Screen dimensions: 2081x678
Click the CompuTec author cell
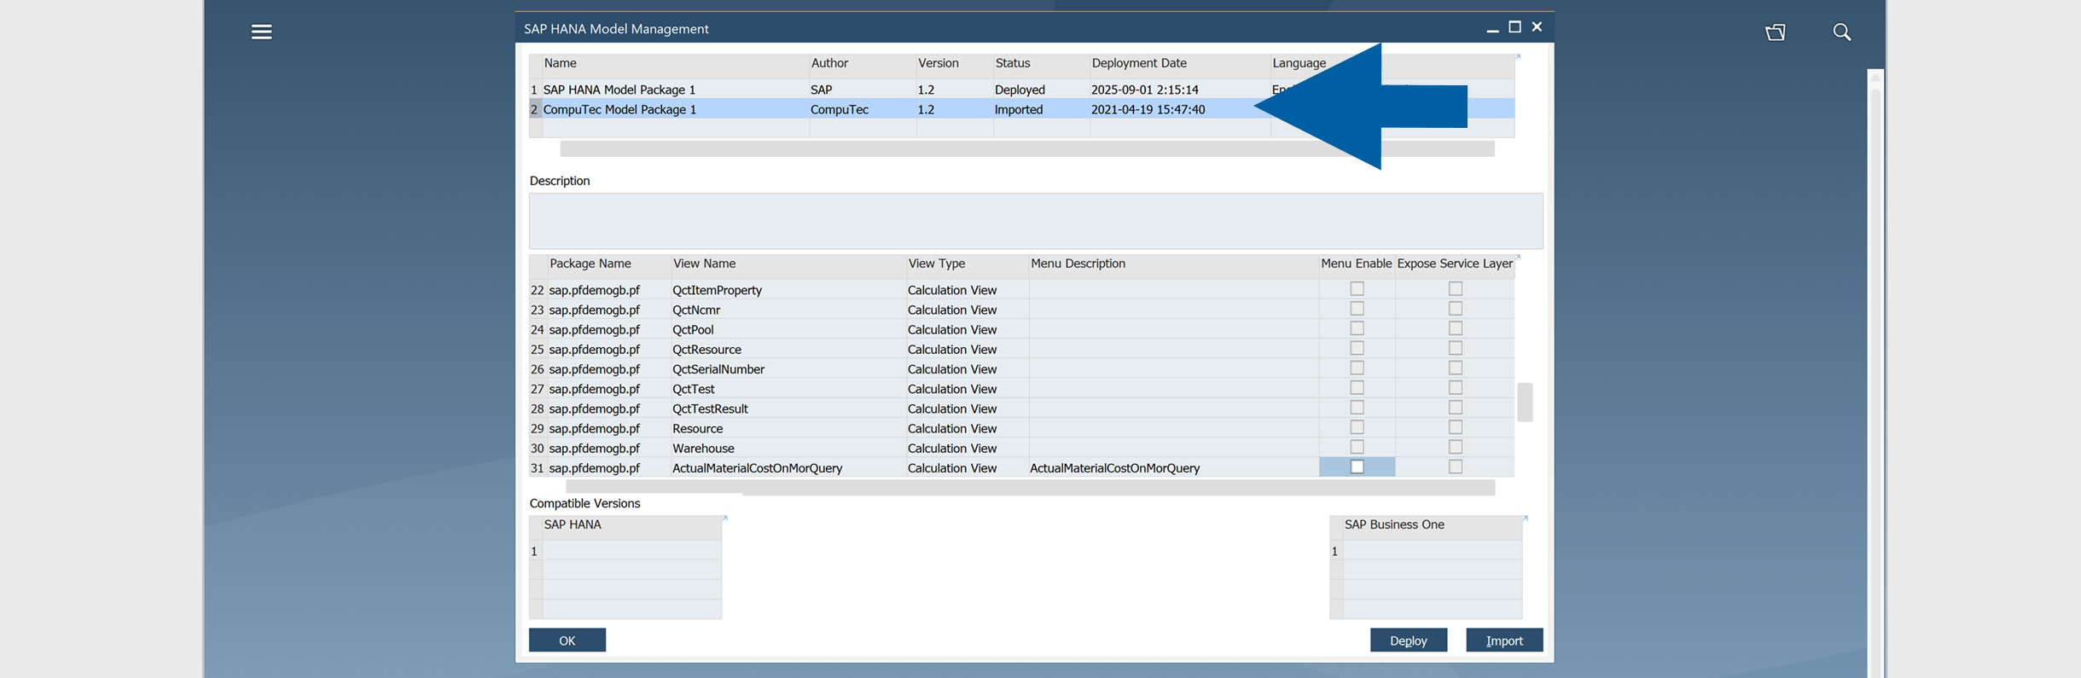(x=863, y=109)
